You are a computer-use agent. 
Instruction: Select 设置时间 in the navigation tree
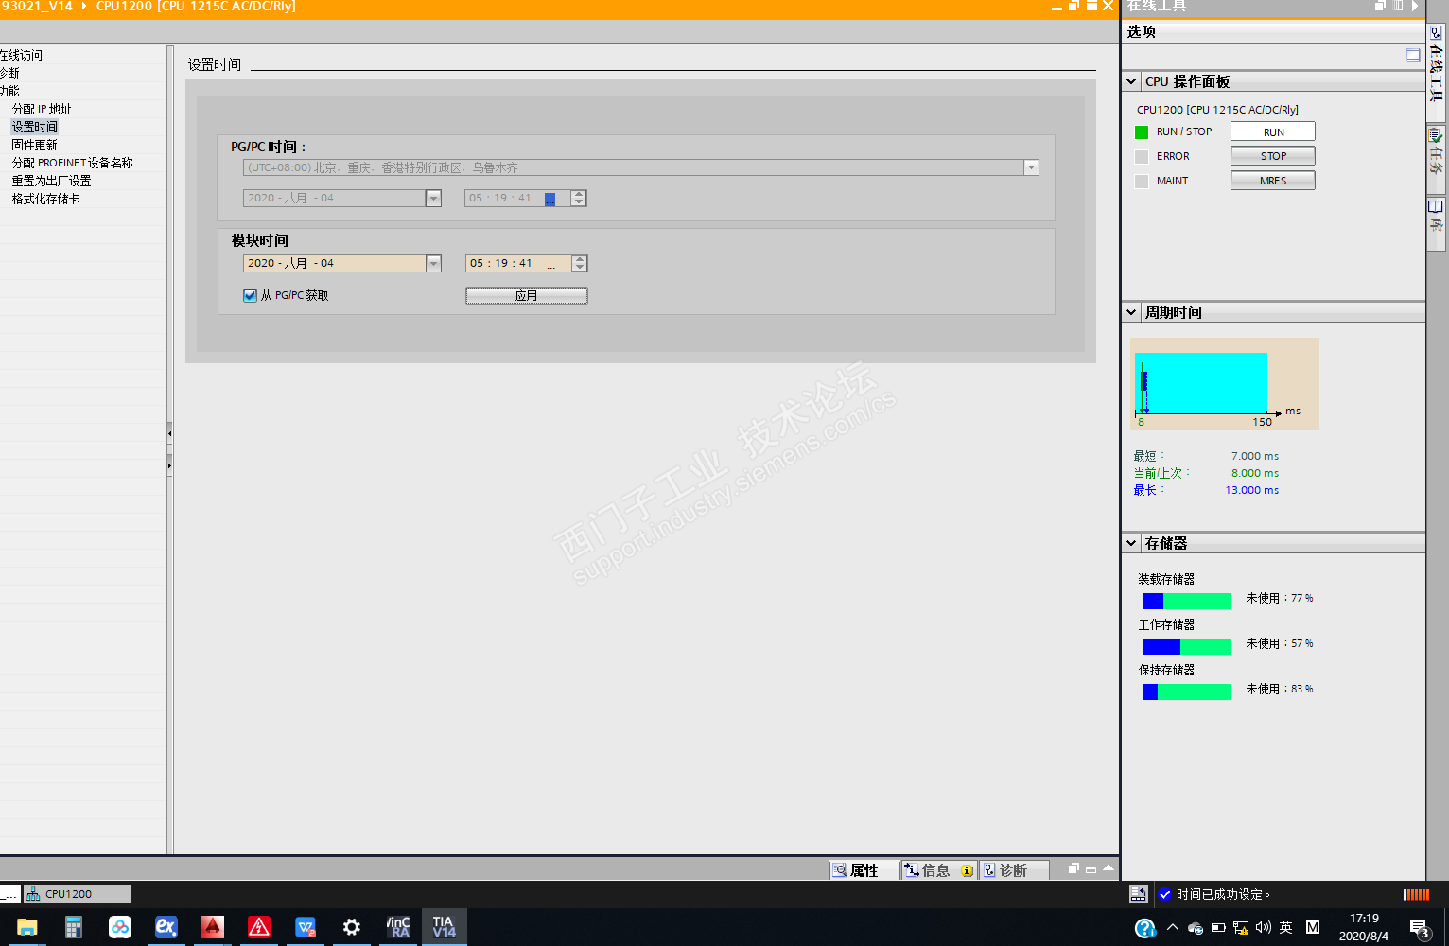35,127
